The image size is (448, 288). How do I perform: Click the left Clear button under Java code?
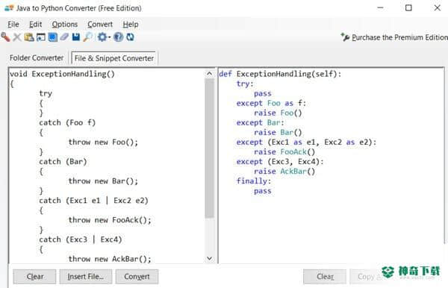pos(34,277)
